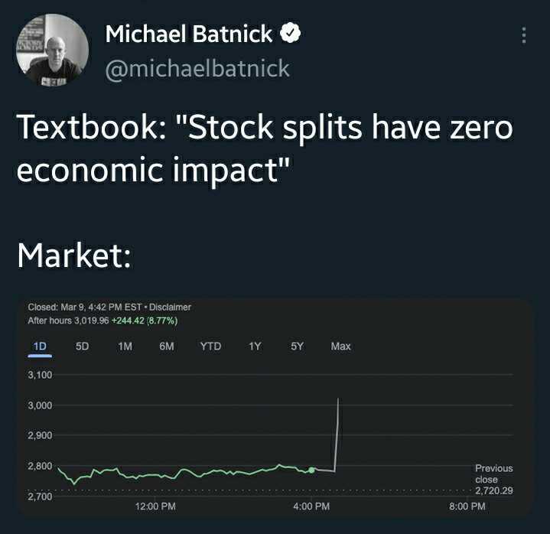Switch chart to the 1M range

coord(125,347)
